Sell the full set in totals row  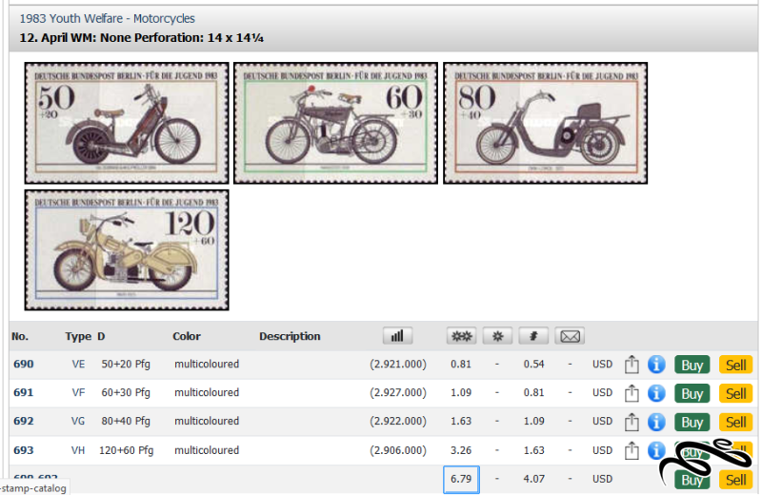pos(735,480)
